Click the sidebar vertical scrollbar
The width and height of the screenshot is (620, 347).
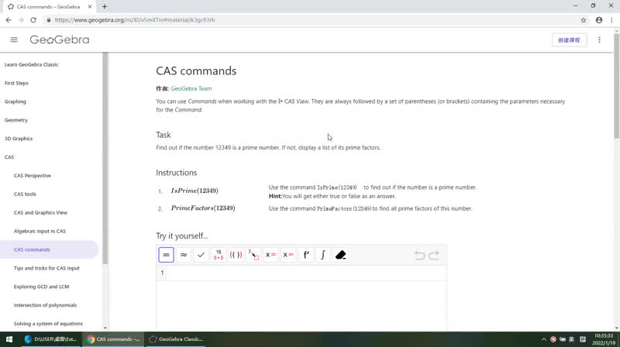(x=105, y=158)
